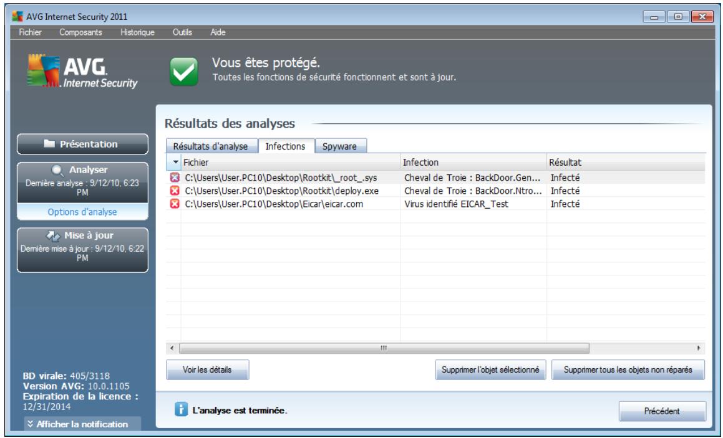Click the green protected checkmark icon
This screenshot has height=438, width=723.
(x=183, y=72)
